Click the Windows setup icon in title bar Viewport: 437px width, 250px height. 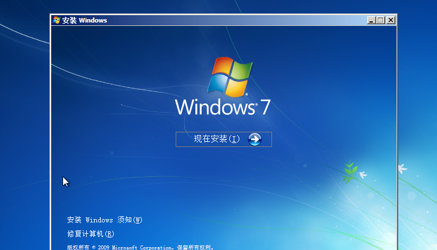[x=56, y=20]
